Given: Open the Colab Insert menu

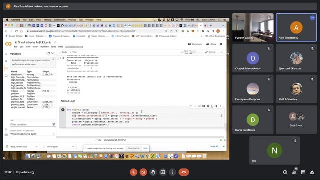Looking at the screenshot, I should pyautogui.click(x=35, y=47).
